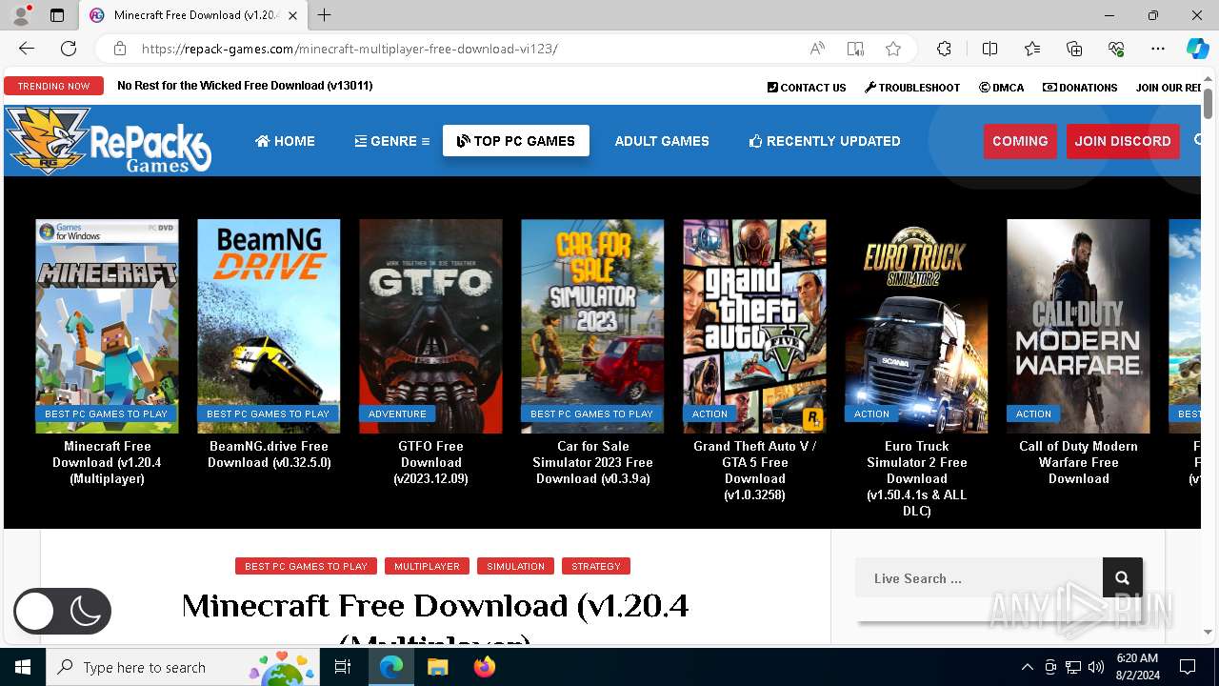View site information lock icon
This screenshot has height=686, width=1219.
pyautogui.click(x=119, y=49)
